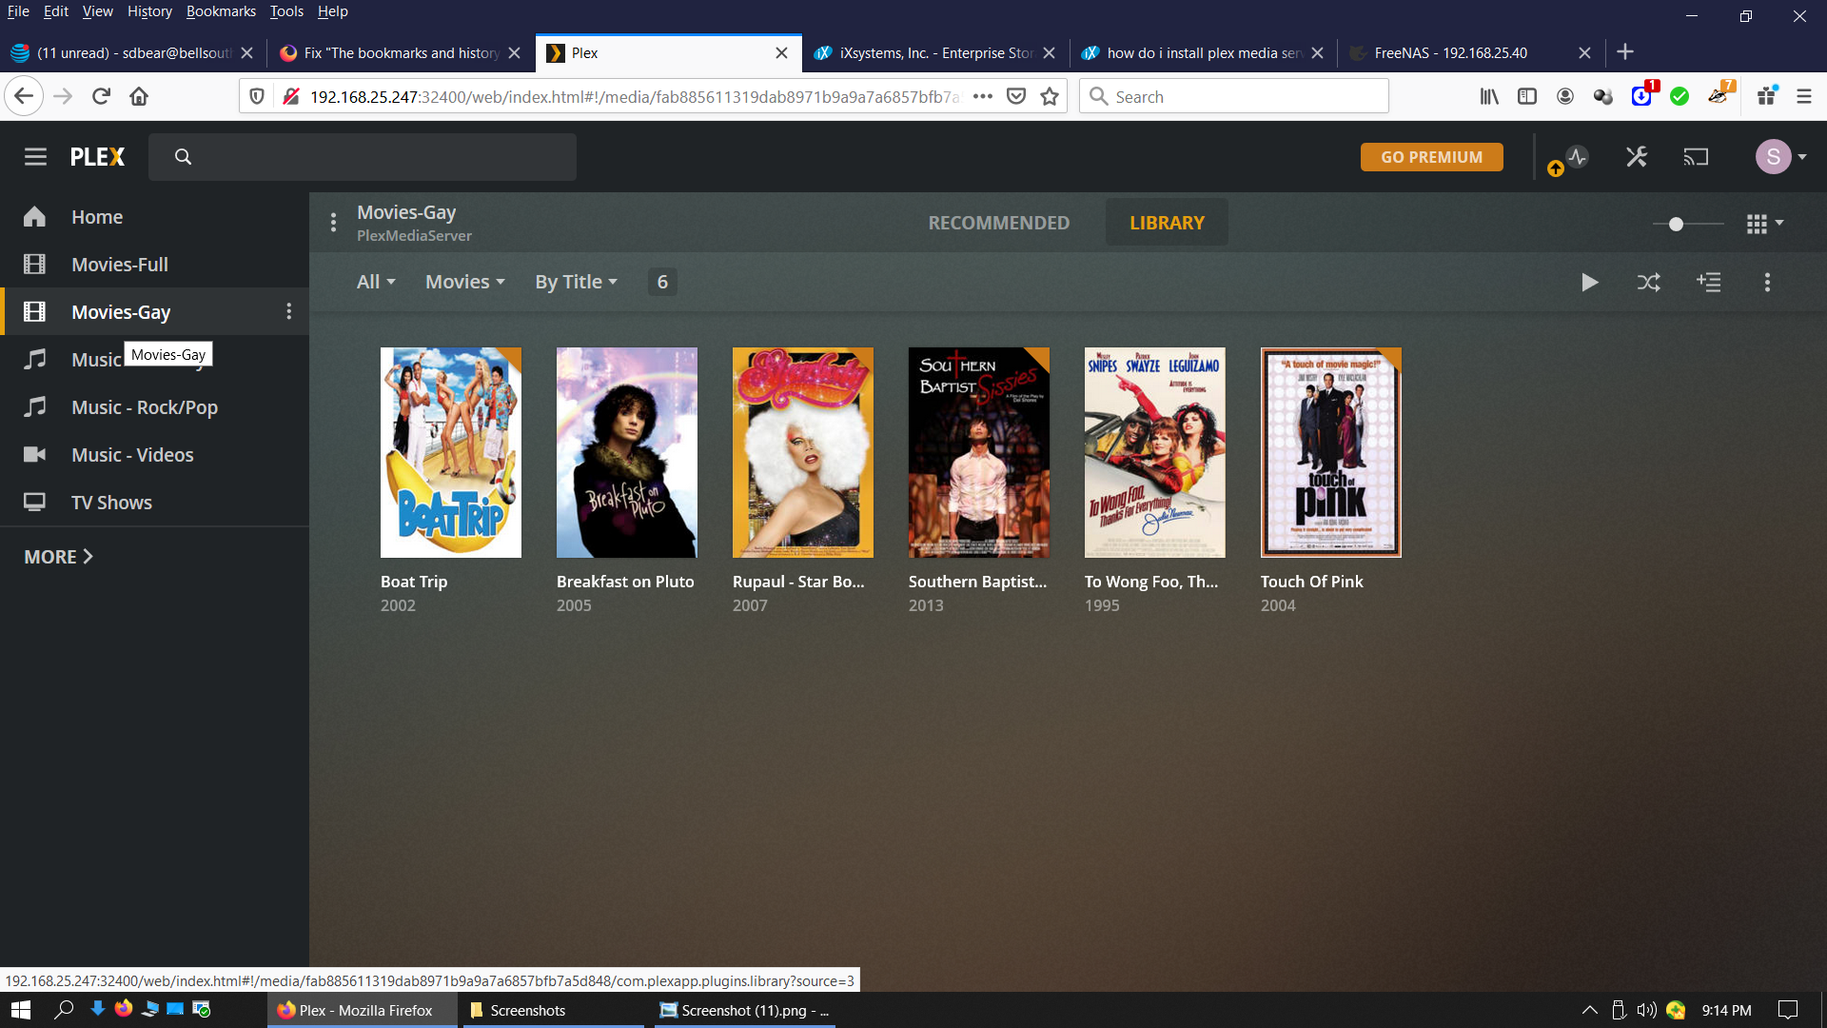
Task: Open more options beside playlist icon
Action: tap(1768, 283)
